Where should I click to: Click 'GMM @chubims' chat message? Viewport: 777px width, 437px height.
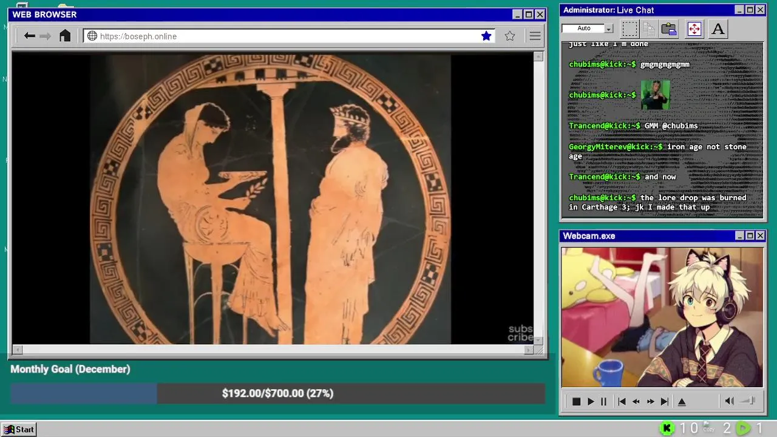[x=671, y=126]
